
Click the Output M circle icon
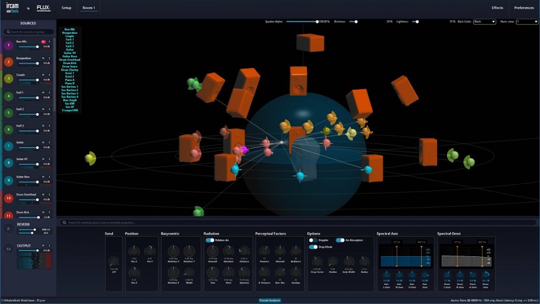(x=8, y=250)
